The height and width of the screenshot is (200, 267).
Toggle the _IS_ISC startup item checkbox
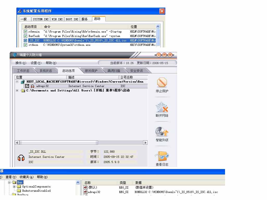[x=25, y=40]
